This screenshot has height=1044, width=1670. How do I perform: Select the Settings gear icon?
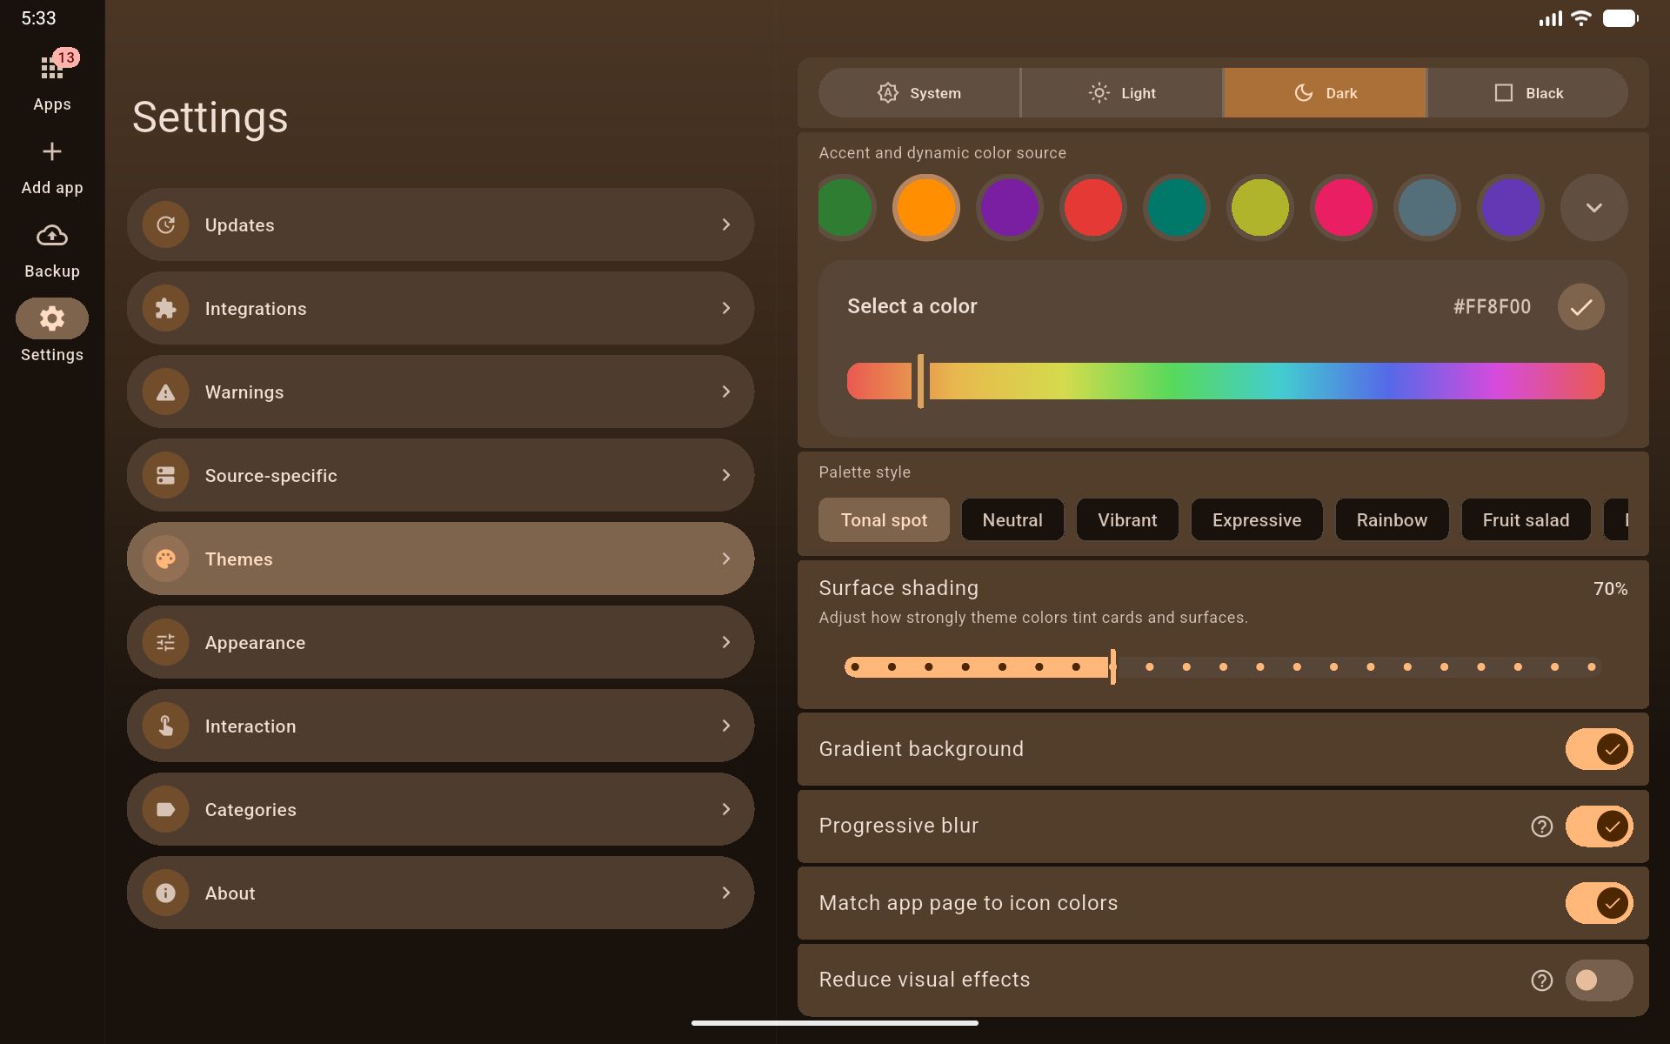tap(52, 318)
